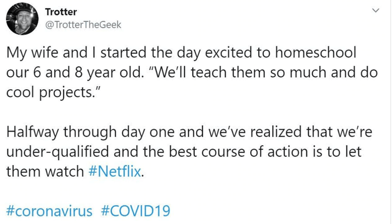This screenshot has height=224, width=392.
Task: Click the word "under-qualified"
Action: coord(57,152)
